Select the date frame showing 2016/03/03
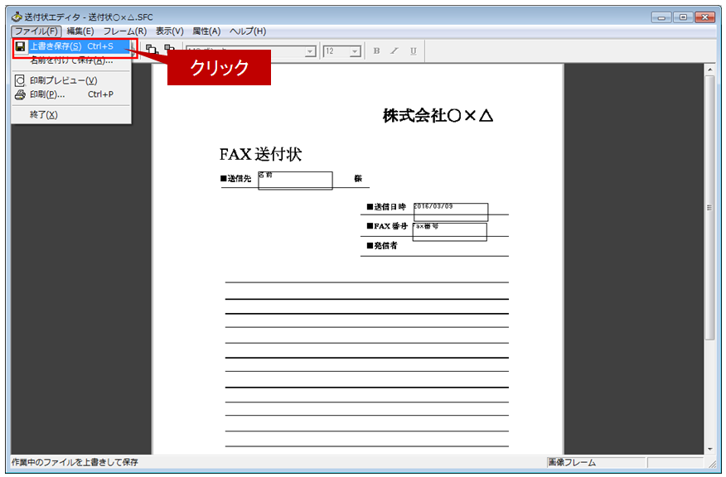The image size is (726, 477). [x=451, y=212]
